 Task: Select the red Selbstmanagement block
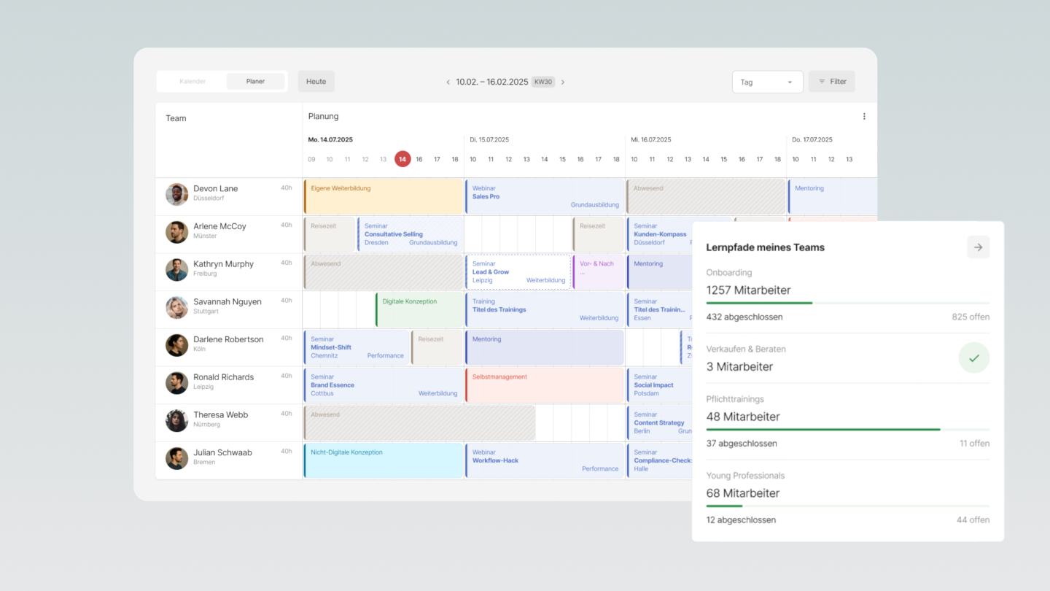543,385
